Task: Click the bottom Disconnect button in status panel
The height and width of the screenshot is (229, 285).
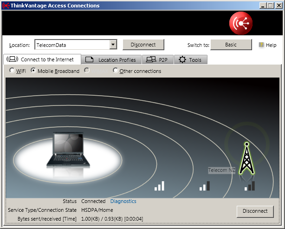Action: (x=255, y=211)
